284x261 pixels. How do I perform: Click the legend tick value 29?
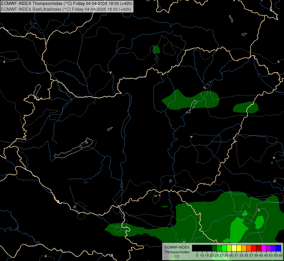[x=227, y=255]
